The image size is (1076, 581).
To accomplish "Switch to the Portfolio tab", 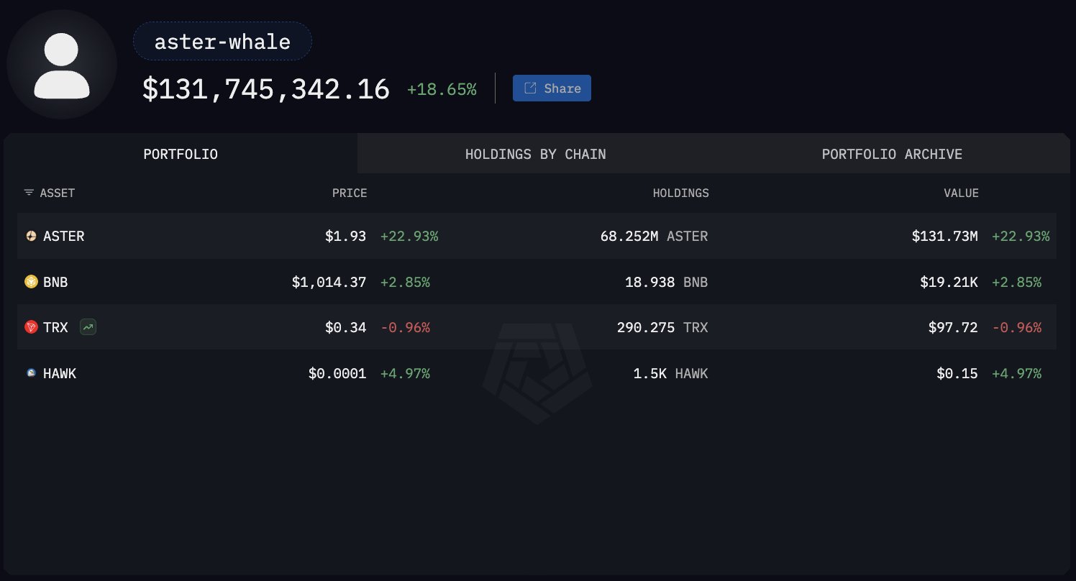I will (181, 154).
